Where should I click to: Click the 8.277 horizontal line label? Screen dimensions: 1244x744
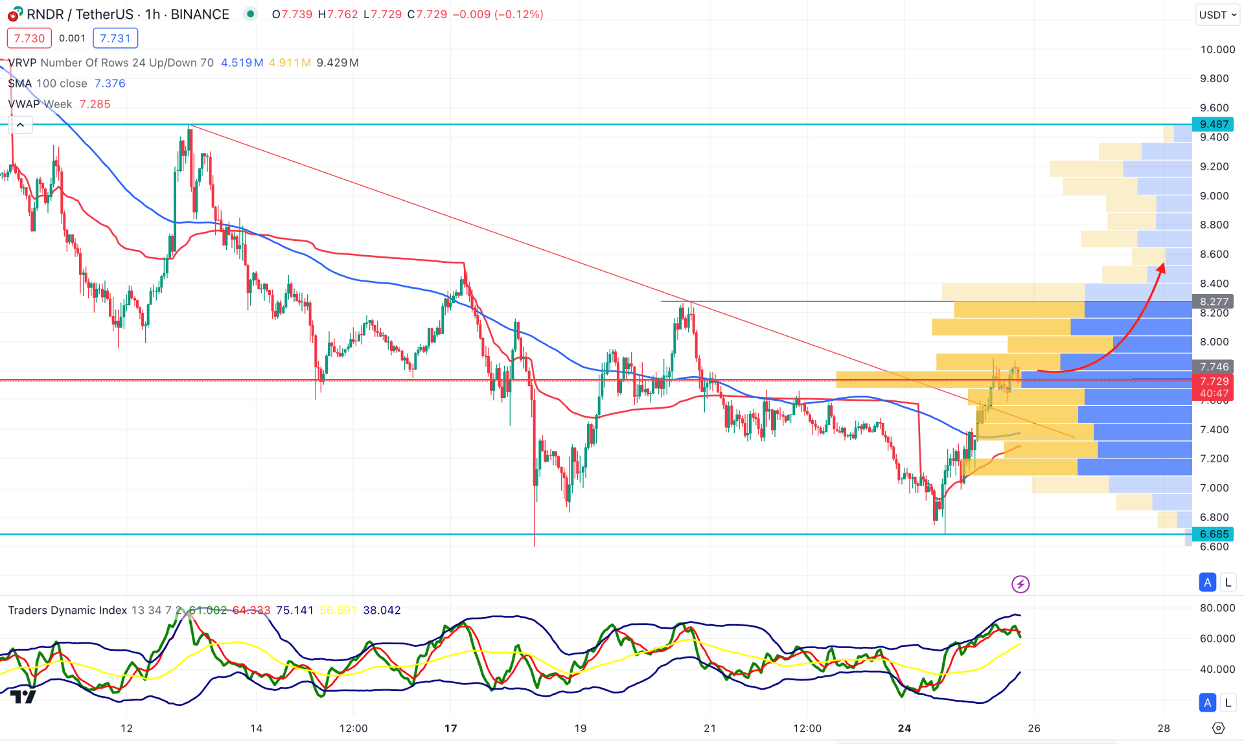1213,301
